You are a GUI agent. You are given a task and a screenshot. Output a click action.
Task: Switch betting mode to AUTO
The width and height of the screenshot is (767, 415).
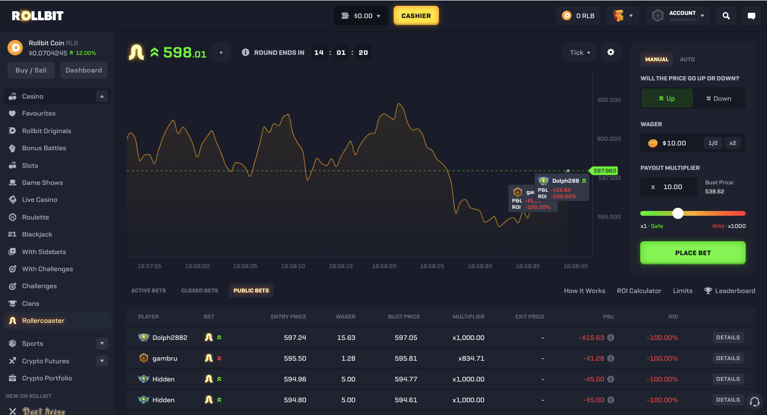click(687, 59)
